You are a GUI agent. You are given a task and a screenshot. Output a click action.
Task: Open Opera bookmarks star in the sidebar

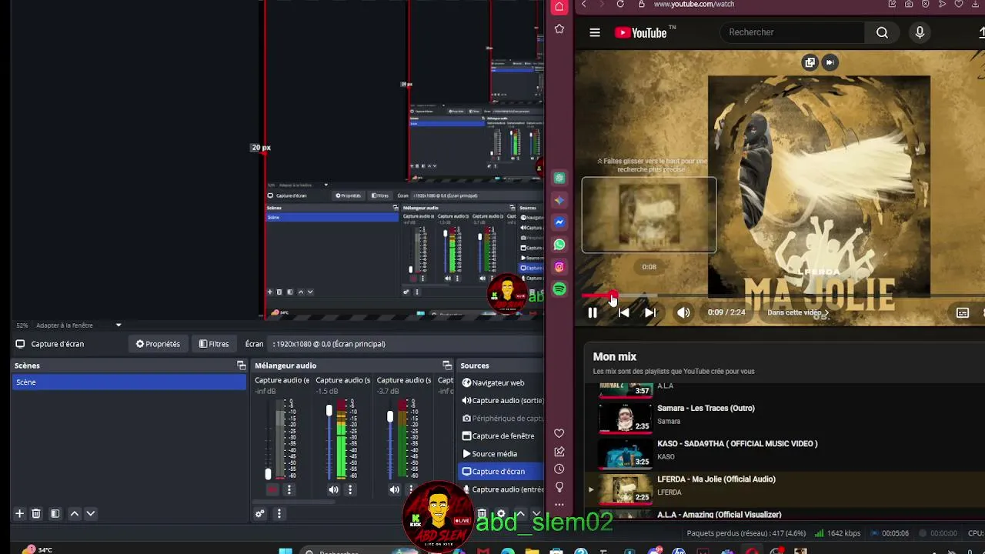click(559, 29)
